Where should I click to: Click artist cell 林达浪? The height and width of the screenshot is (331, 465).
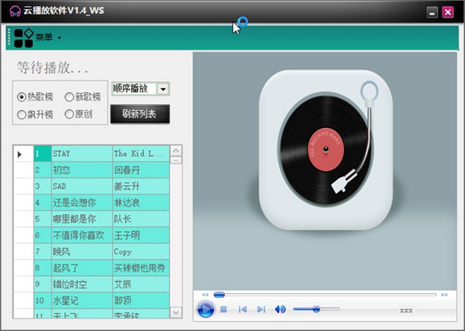(x=141, y=202)
